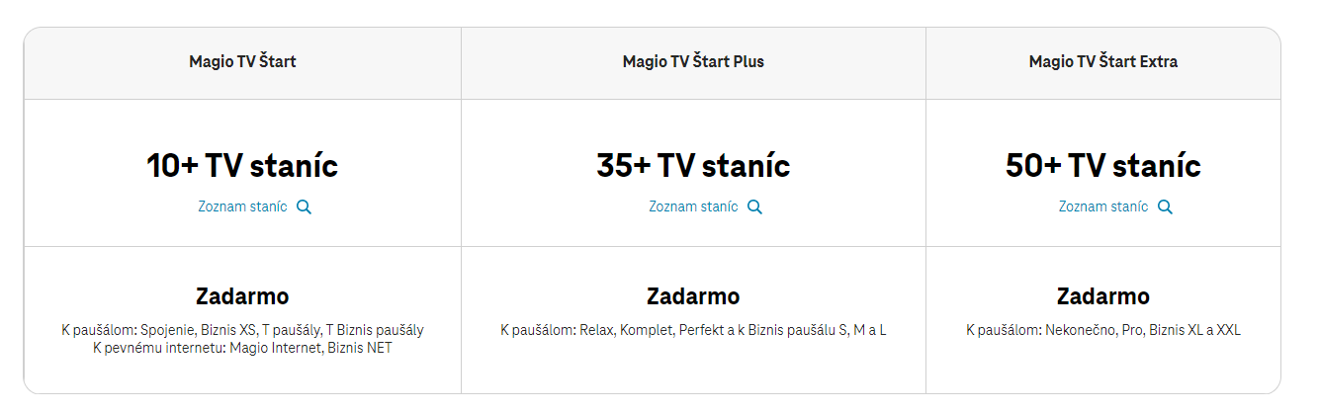Click the 50+ TV staníc heading
This screenshot has height=412, width=1319.
pyautogui.click(x=1103, y=165)
